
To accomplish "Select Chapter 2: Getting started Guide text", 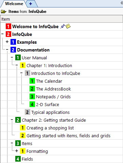I will tap(54, 120).
